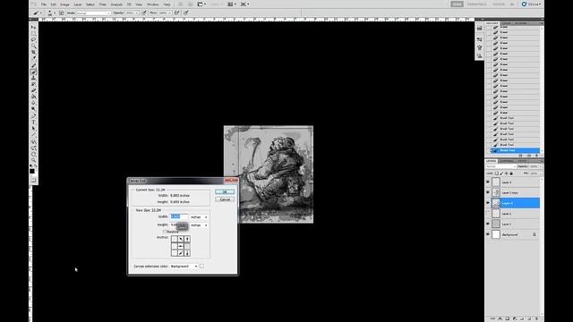
Task: Click the Width input field
Action: (x=179, y=216)
